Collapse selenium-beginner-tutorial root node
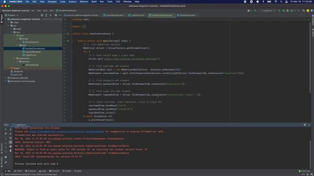Screen dimensions: 314x176 pos(5,20)
